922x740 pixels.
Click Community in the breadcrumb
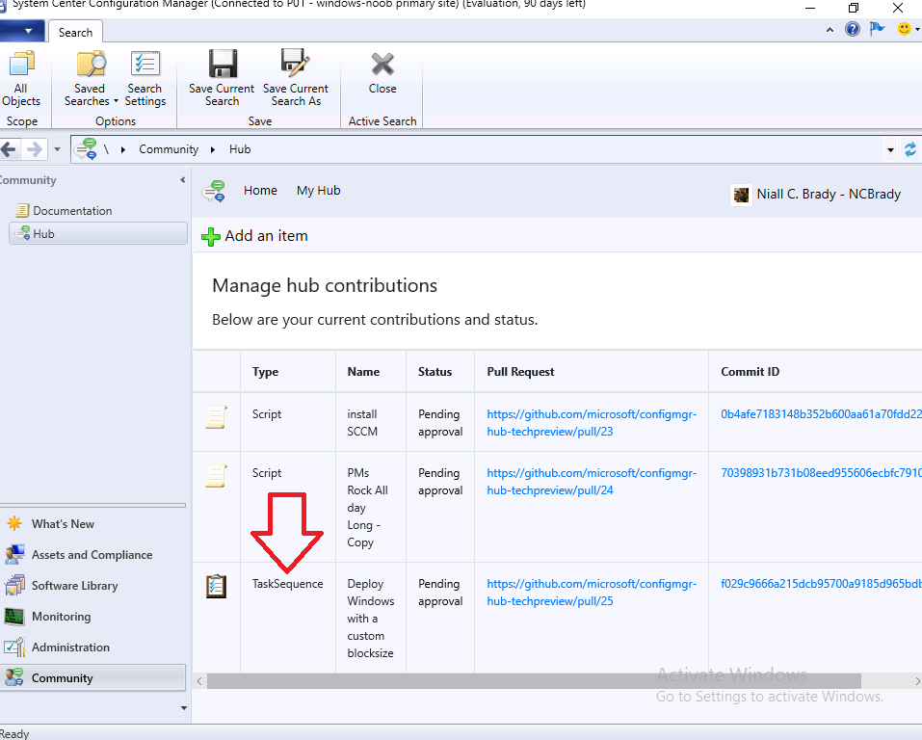pos(169,149)
